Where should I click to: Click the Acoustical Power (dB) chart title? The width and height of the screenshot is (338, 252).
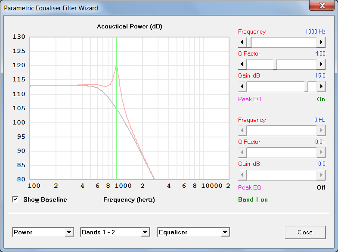click(x=129, y=27)
